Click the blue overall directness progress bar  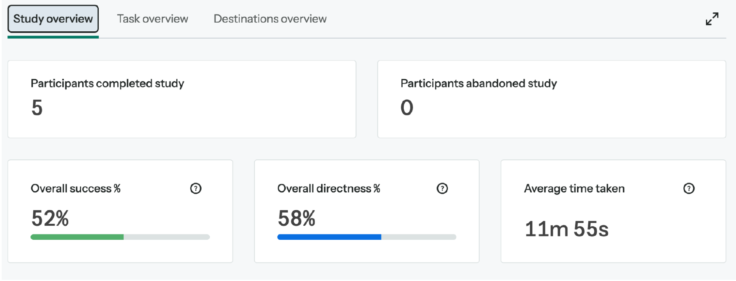pos(367,237)
